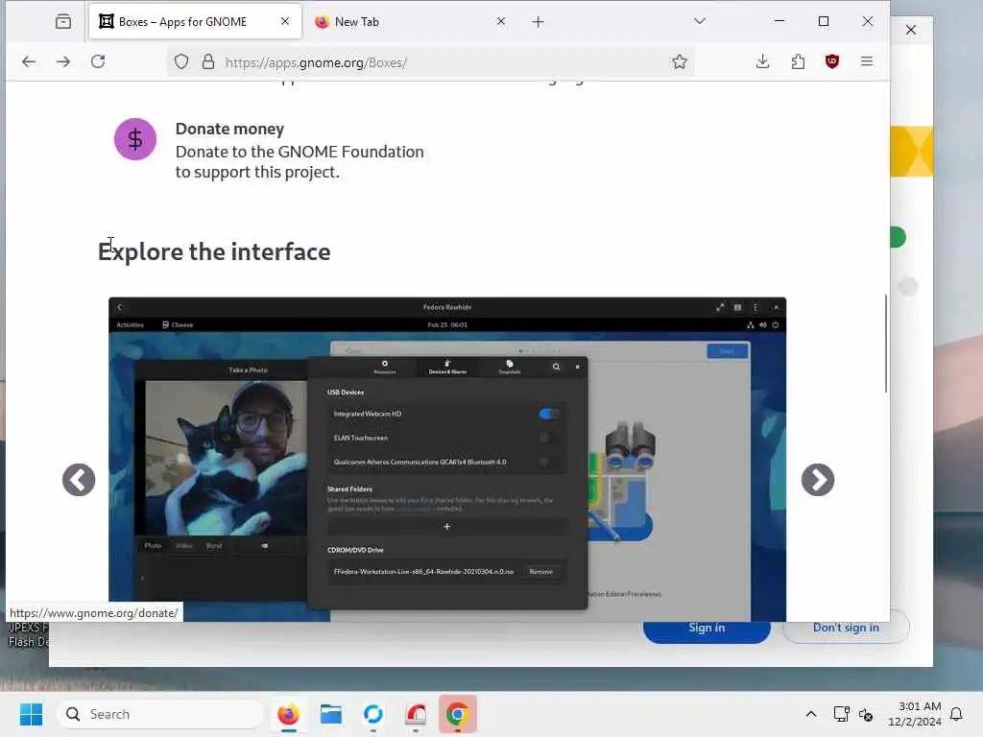983x737 pixels.
Task: Click the purple dollar donate icon
Action: [x=134, y=139]
